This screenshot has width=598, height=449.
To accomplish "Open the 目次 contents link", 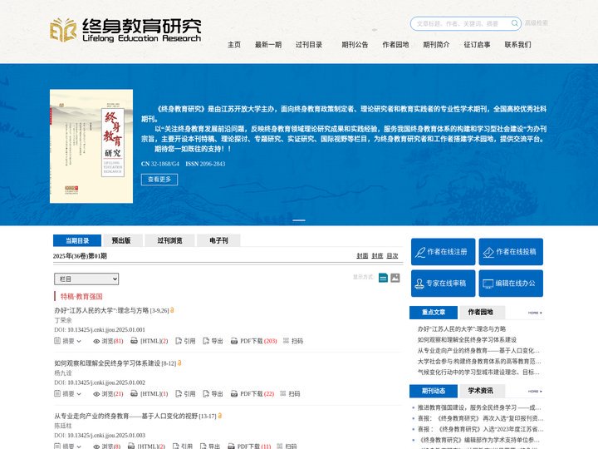I will point(392,256).
